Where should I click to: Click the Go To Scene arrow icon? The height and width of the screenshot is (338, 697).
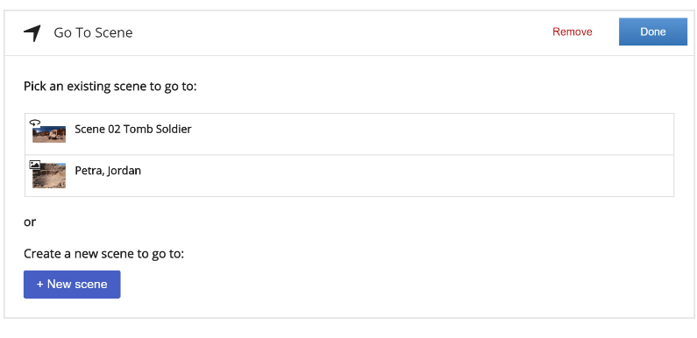[x=32, y=33]
